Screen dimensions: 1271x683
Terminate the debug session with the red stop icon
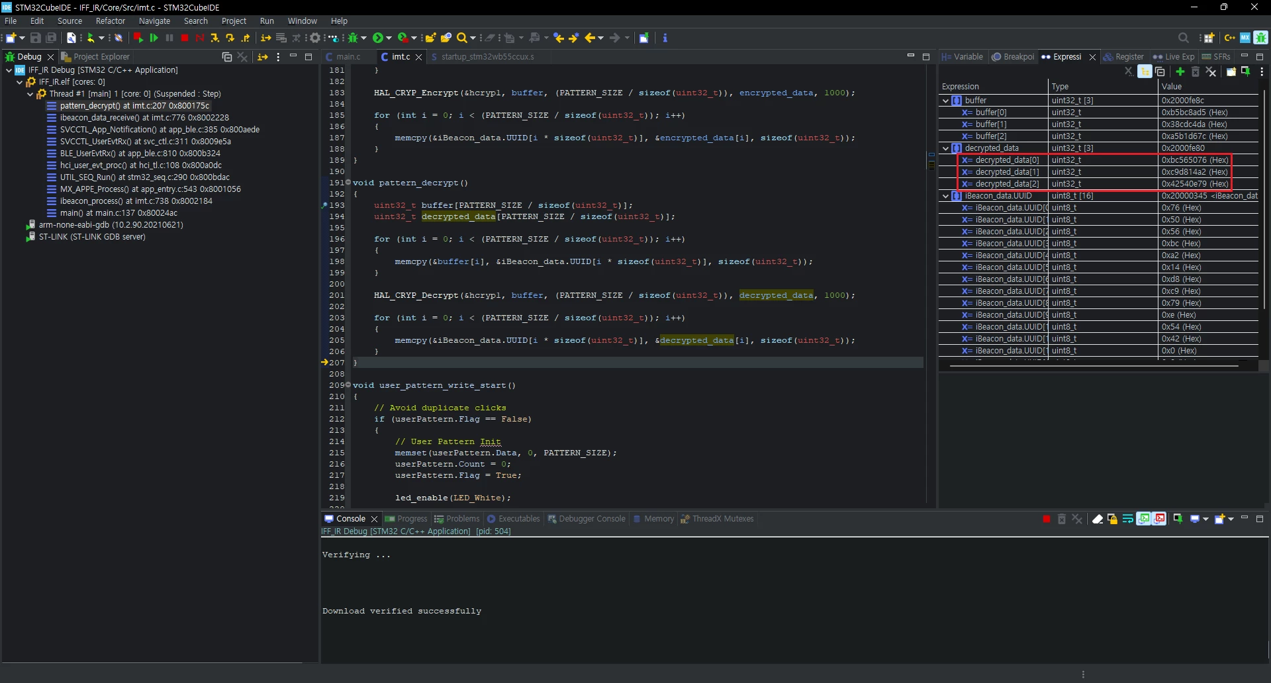click(185, 38)
